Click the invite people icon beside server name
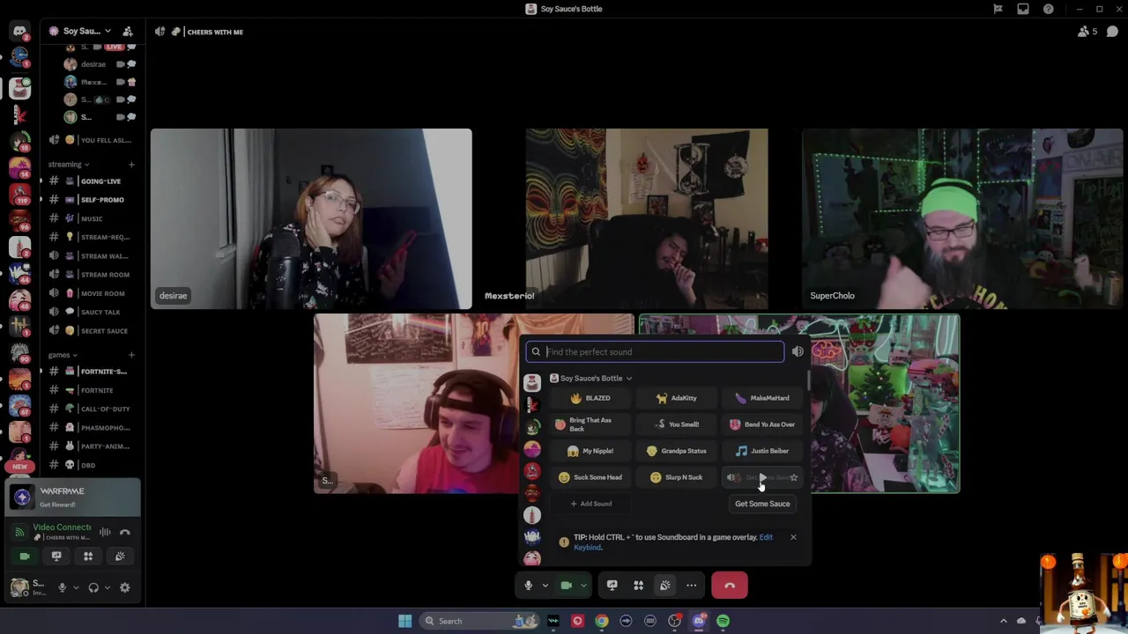Viewport: 1128px width, 634px height. [128, 31]
